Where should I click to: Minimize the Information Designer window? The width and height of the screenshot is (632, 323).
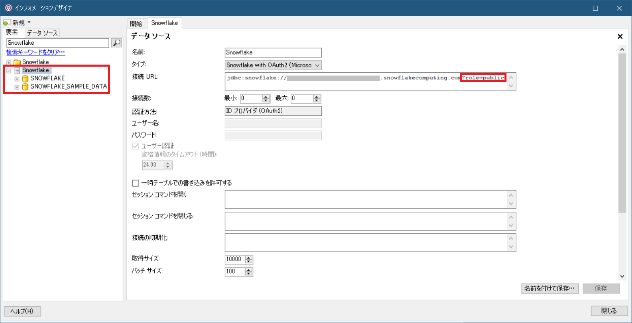pyautogui.click(x=571, y=8)
